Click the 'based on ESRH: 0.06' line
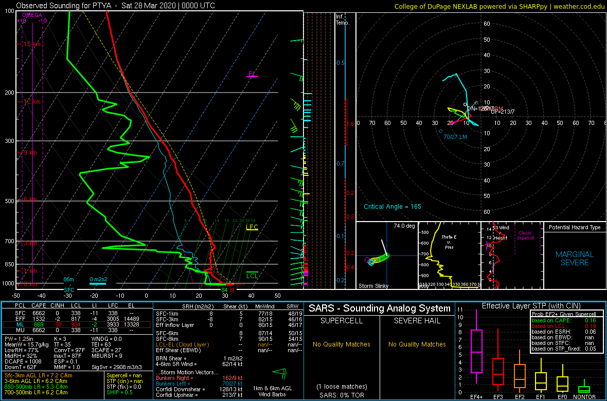Screen dimensions: 607x401 point(563,332)
